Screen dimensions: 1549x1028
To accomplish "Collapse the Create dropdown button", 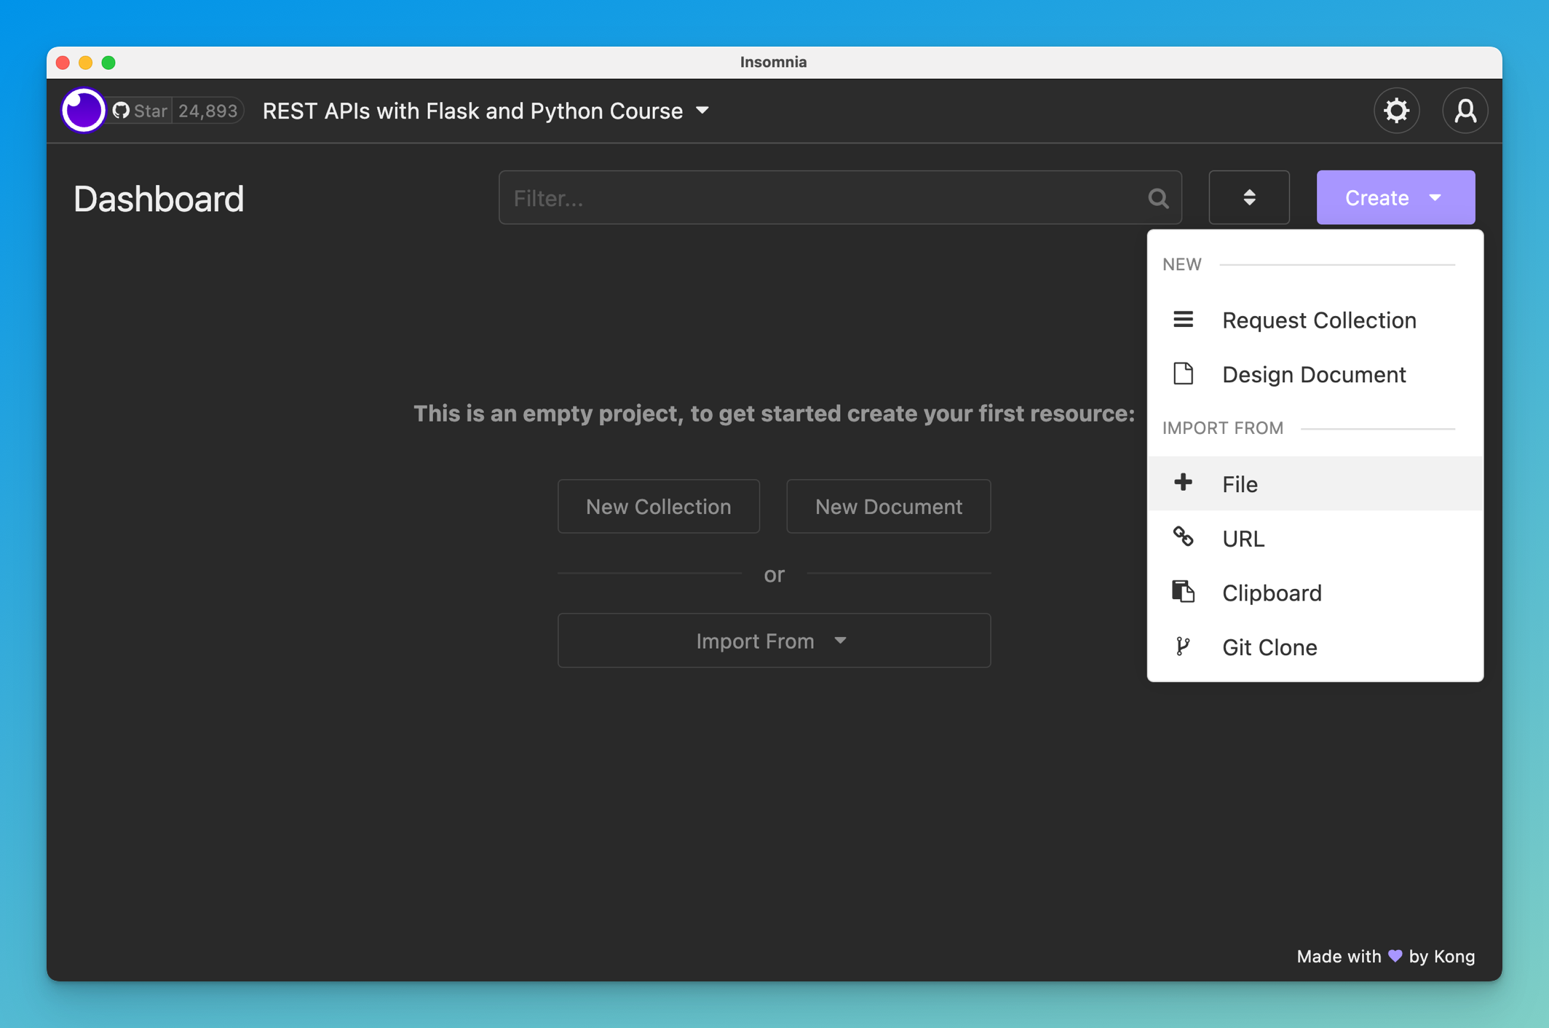I will click(x=1395, y=197).
